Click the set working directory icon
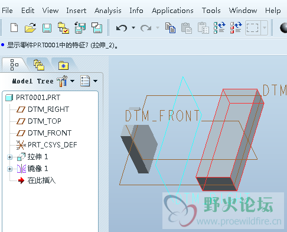287x232 pixels. tap(63, 28)
